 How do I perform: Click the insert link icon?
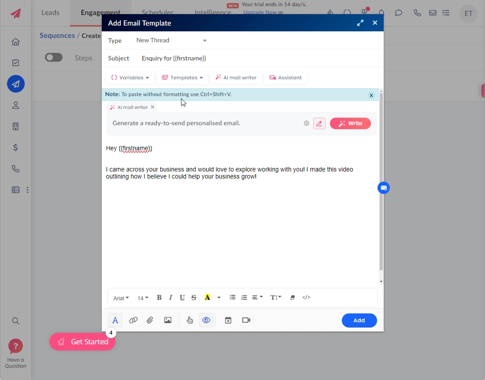pyautogui.click(x=133, y=320)
